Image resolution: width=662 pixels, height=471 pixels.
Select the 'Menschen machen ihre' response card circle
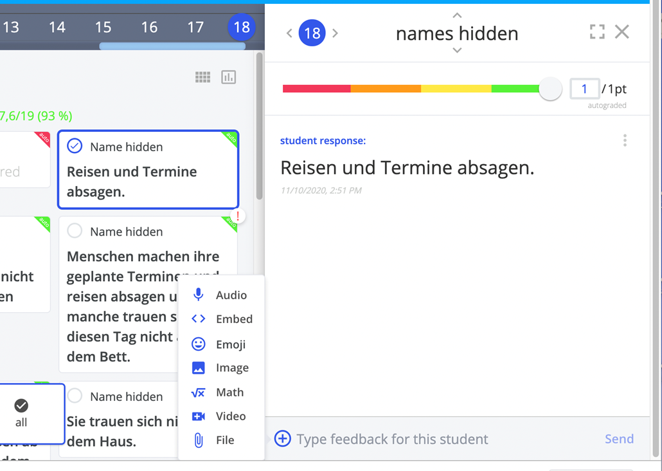(x=75, y=231)
